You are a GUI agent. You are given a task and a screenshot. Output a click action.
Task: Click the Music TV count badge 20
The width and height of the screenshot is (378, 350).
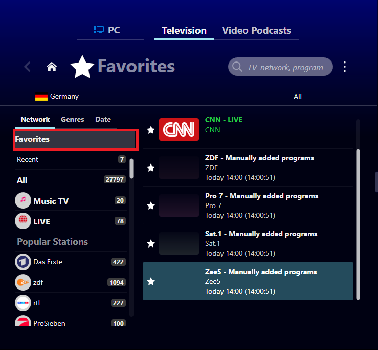tap(120, 201)
